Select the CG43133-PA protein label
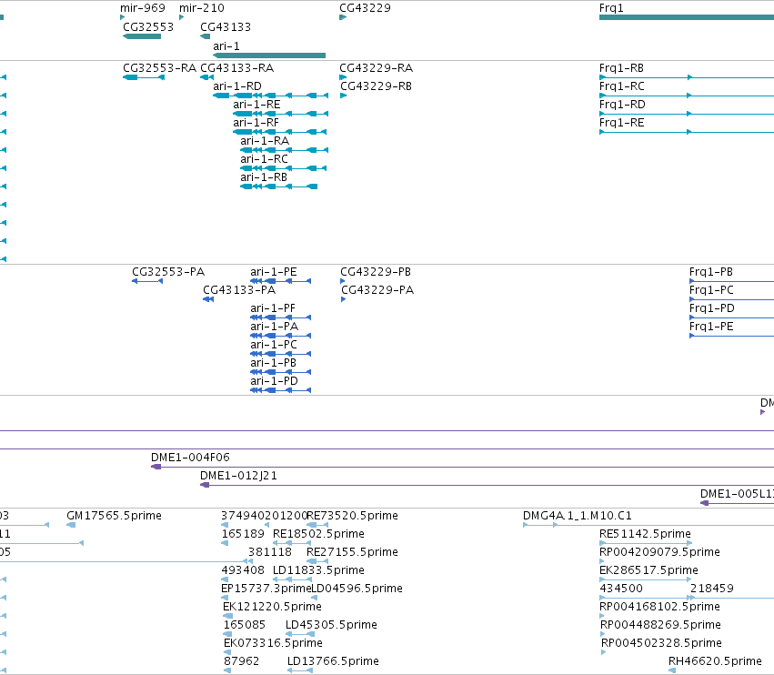 pyautogui.click(x=239, y=290)
